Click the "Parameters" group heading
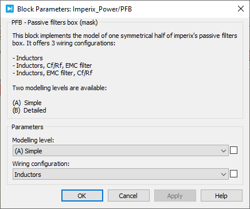Screen dimensions: 250x209 tap(28, 127)
